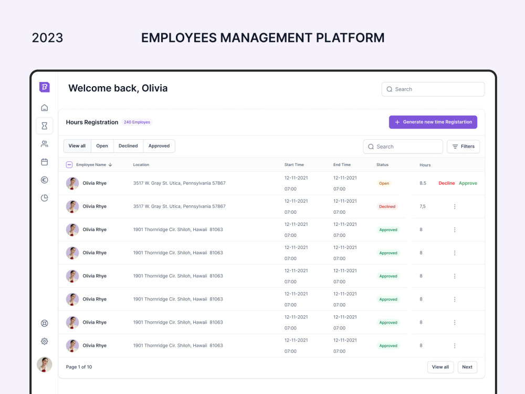This screenshot has height=394, width=525.
Task: Click the Declined status badge
Action: (x=387, y=206)
